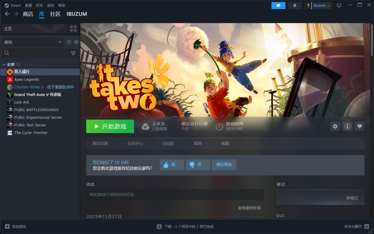
Task: Collapse the 全部 games list
Action: coord(4,64)
